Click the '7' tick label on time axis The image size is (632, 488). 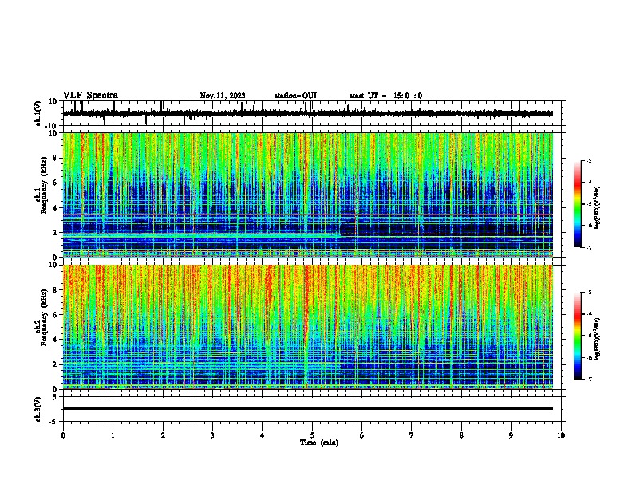(x=412, y=435)
